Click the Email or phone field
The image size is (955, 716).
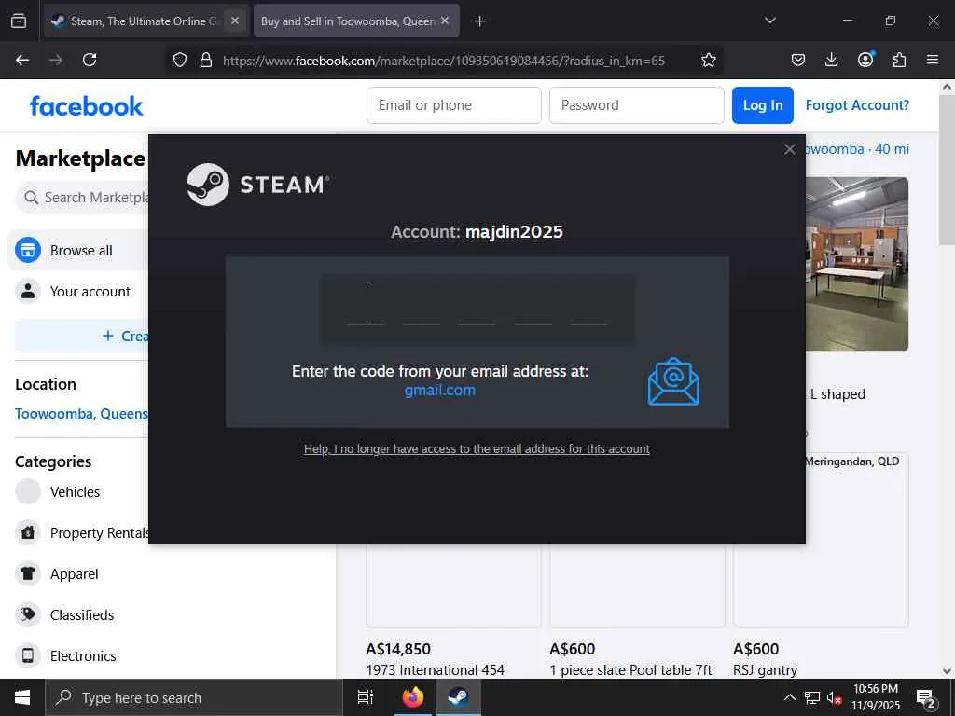454,105
